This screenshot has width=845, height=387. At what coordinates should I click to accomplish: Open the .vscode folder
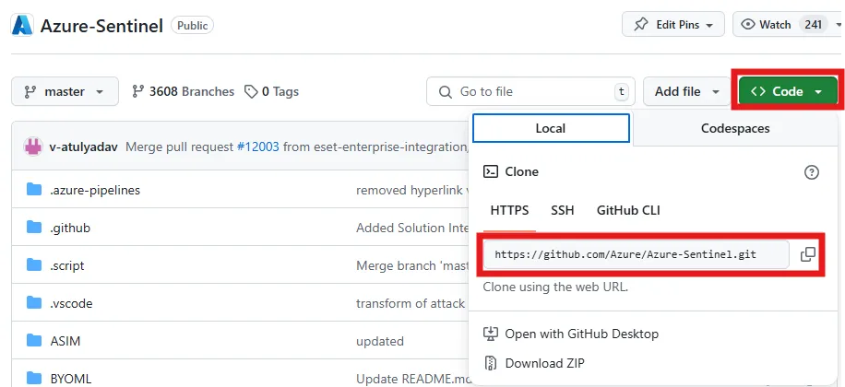click(71, 303)
